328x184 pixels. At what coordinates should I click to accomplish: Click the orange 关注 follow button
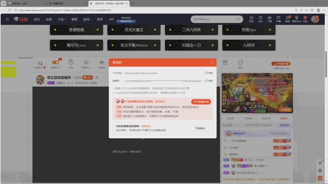88,77
